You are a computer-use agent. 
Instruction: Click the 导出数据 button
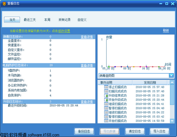coord(109,131)
